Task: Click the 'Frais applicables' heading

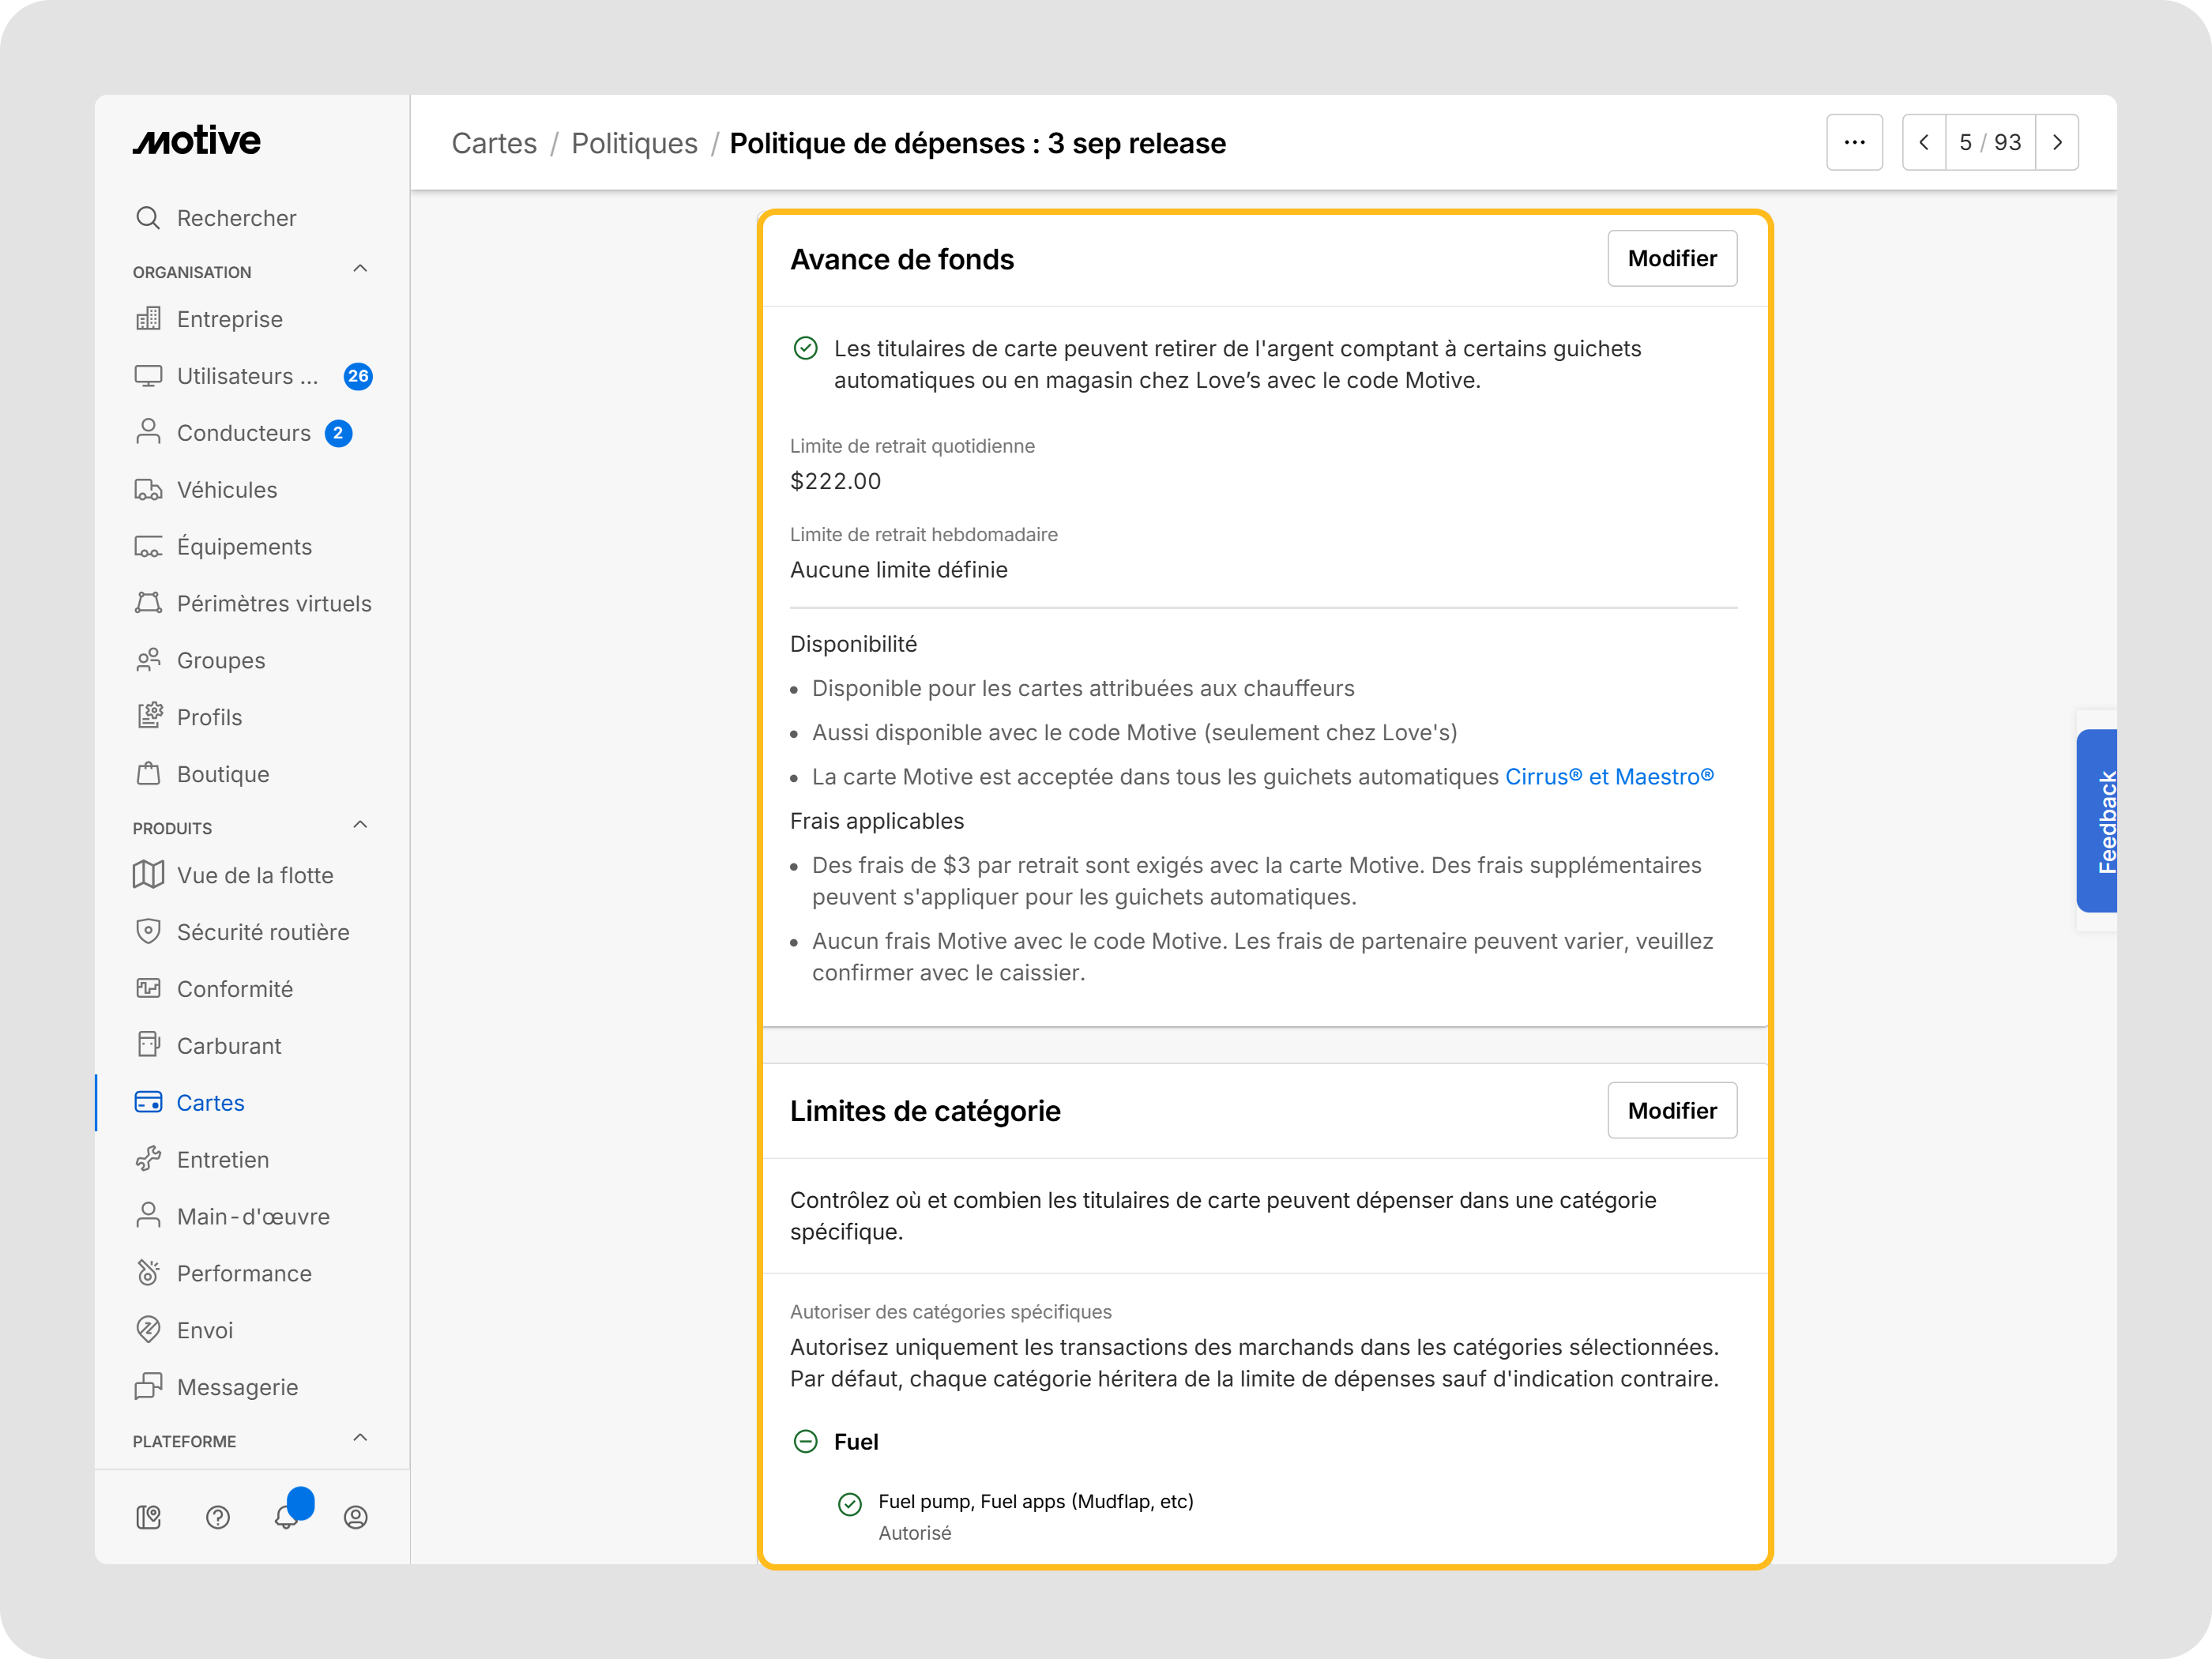Action: pyautogui.click(x=876, y=821)
